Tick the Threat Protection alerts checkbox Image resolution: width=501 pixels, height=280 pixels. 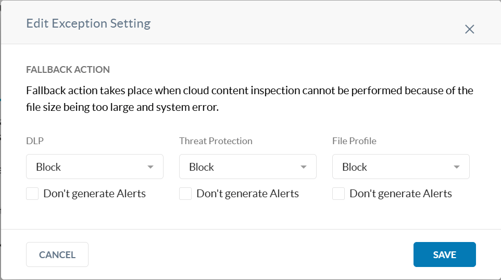point(185,194)
